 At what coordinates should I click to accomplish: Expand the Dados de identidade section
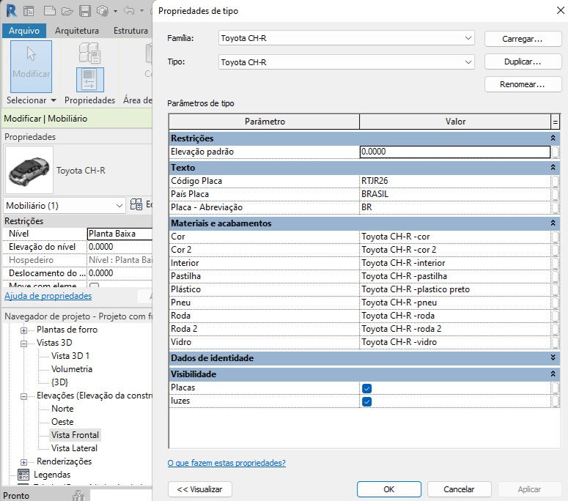tap(553, 357)
